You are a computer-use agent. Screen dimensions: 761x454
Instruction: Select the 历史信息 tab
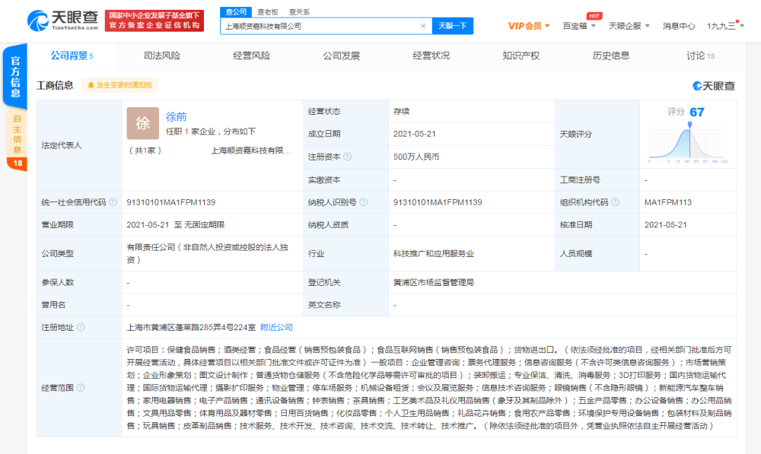pos(610,56)
